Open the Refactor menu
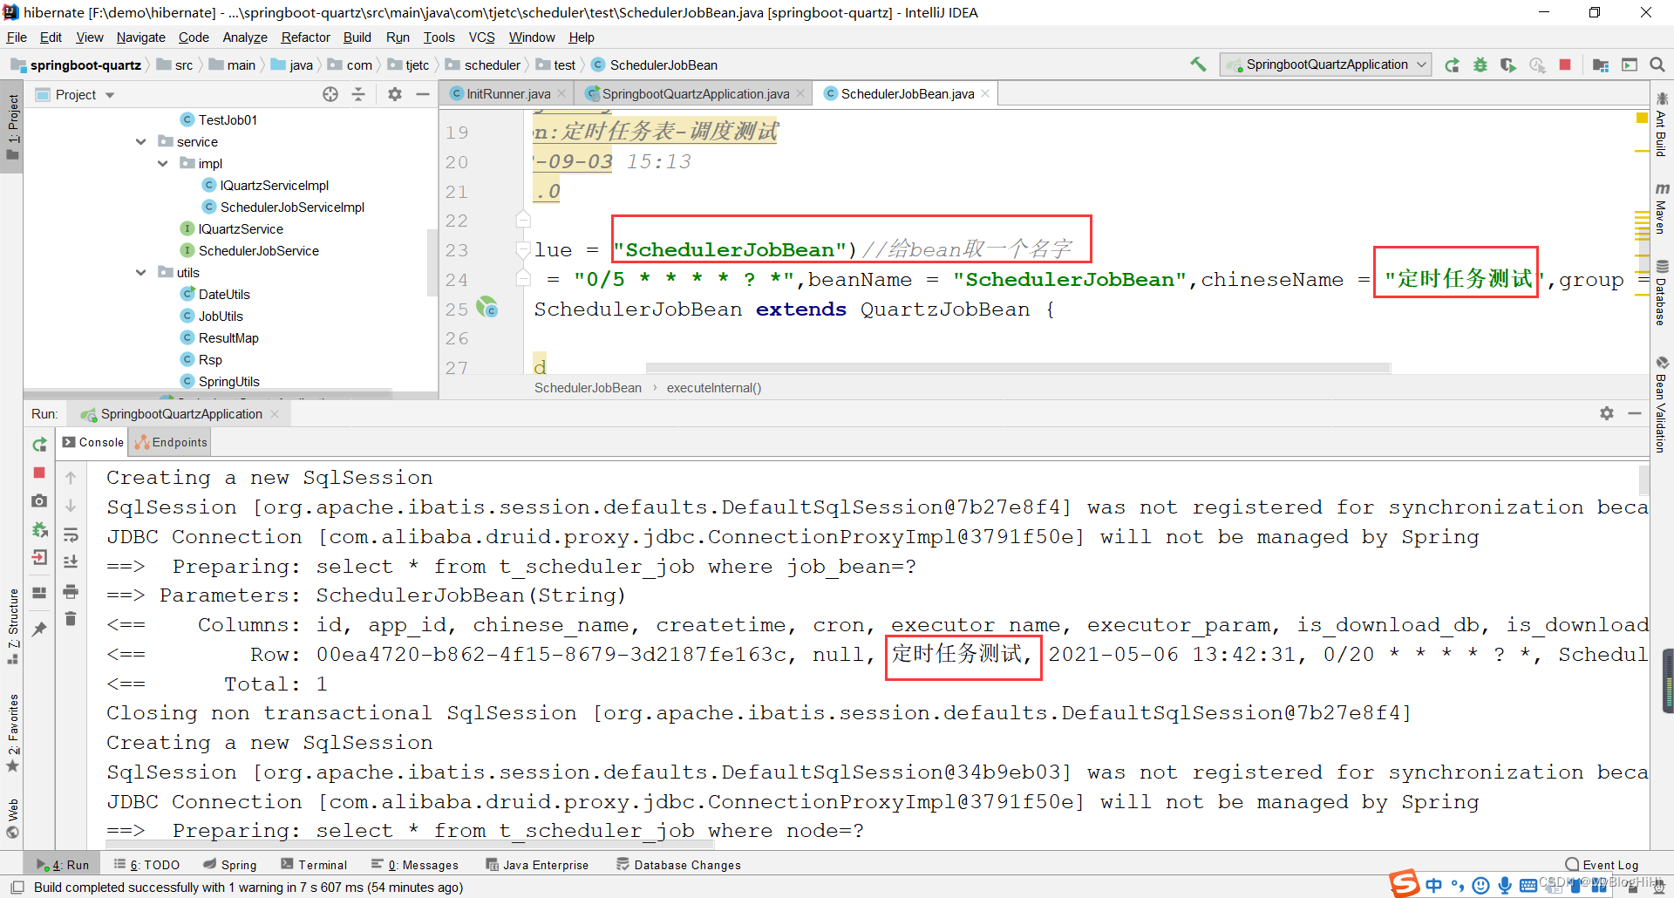1674x898 pixels. [305, 37]
